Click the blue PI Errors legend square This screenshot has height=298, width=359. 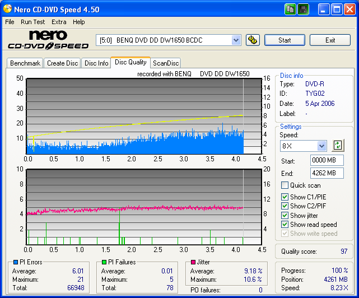coord(16,262)
